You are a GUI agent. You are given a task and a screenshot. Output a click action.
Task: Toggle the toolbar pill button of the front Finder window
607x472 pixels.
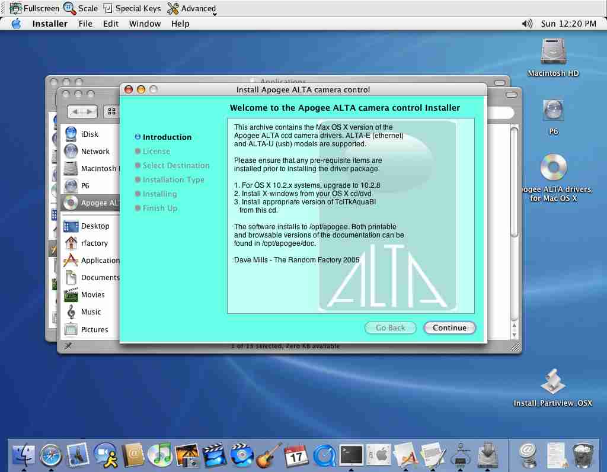512,94
